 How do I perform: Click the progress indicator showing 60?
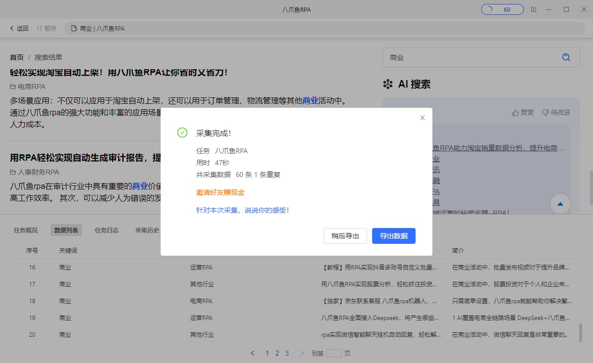(502, 9)
